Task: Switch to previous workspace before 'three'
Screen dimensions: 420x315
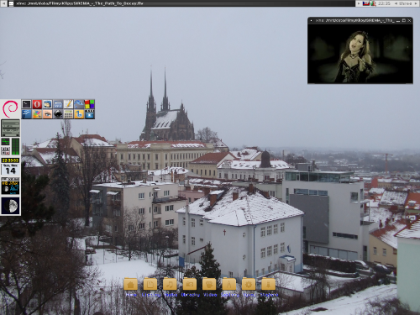Action: 396,3
